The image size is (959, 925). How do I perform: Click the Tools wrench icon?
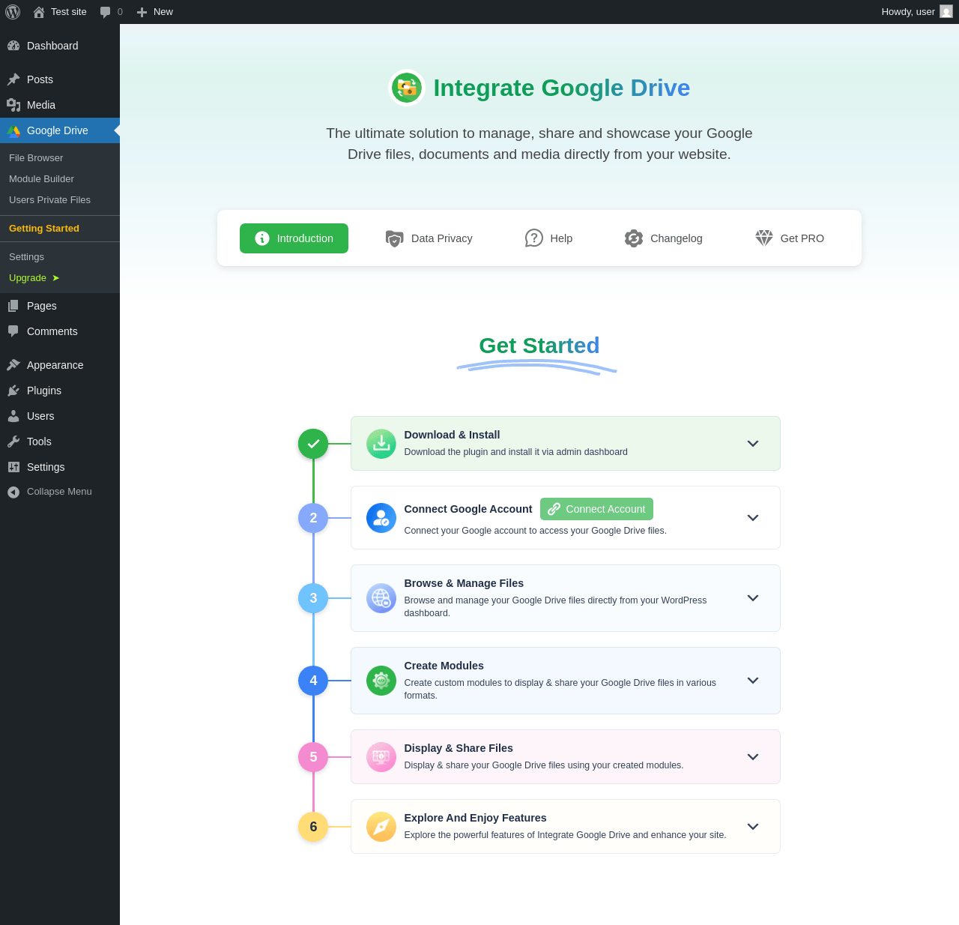tap(13, 442)
